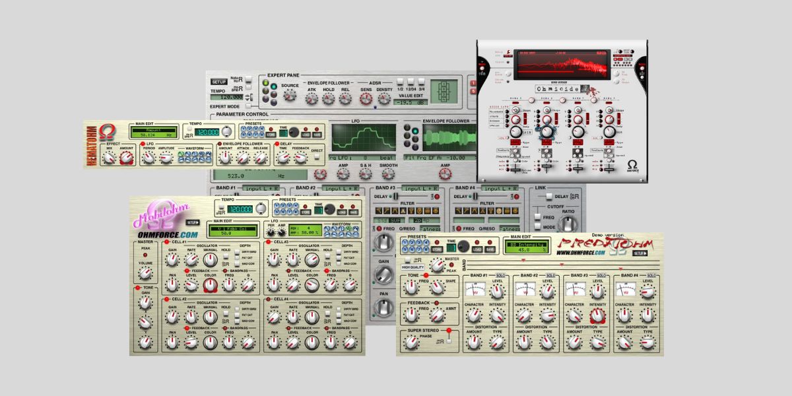Click the Band #3 delay slider
Viewport: 792px width, 396px height.
coord(395,196)
